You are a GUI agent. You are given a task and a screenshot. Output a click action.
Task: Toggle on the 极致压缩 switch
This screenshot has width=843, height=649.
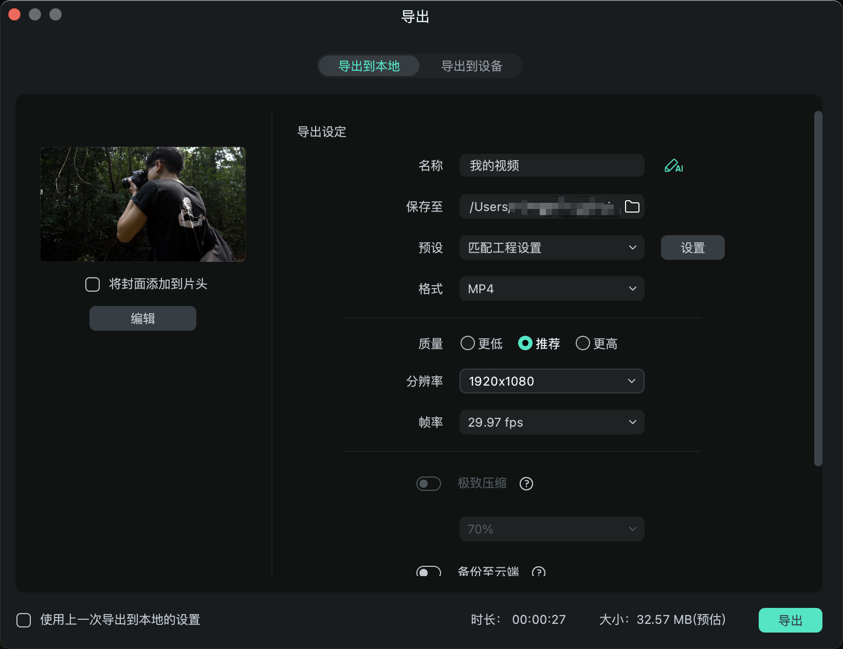pos(428,483)
